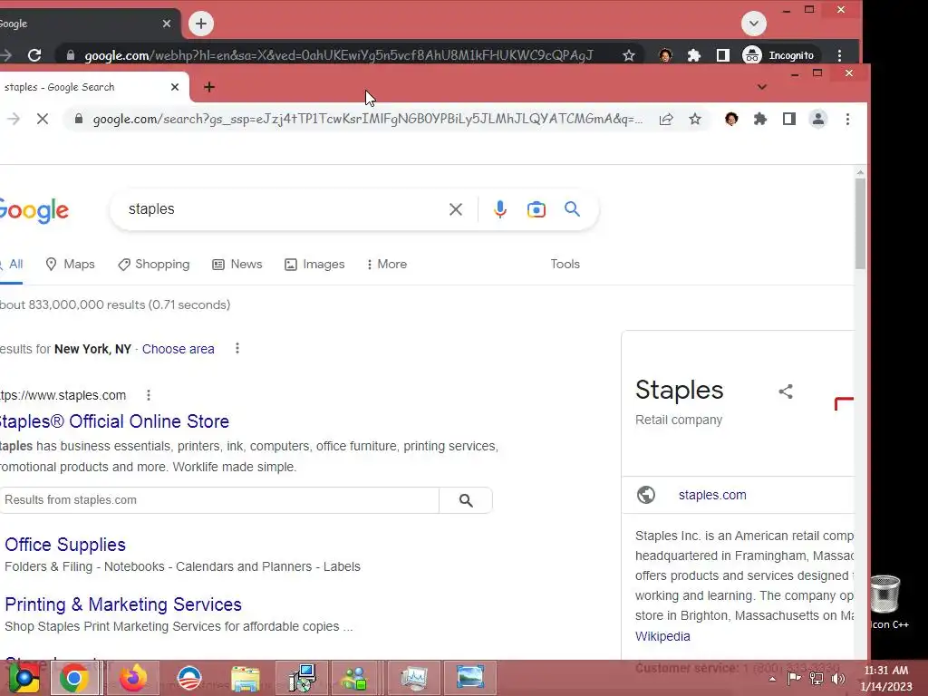Open Extensions puzzle icon in front window

pos(760,119)
